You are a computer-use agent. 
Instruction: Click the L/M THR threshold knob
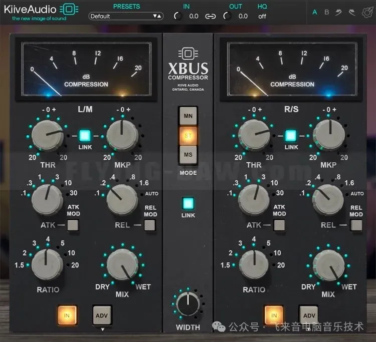point(48,136)
